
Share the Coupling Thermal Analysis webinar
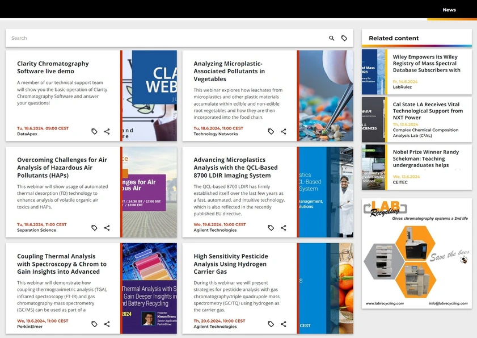click(107, 324)
